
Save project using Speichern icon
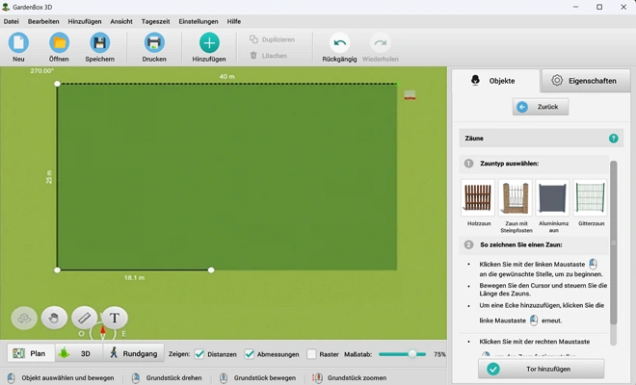coord(99,42)
